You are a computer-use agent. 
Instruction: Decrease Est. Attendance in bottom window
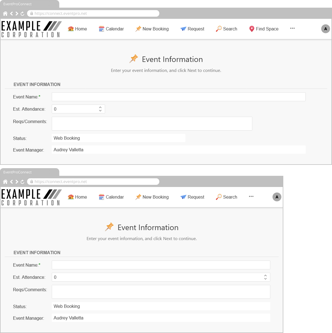[265, 279]
